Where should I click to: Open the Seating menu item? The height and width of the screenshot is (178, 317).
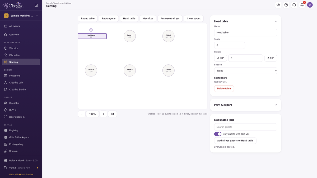(x=21, y=62)
